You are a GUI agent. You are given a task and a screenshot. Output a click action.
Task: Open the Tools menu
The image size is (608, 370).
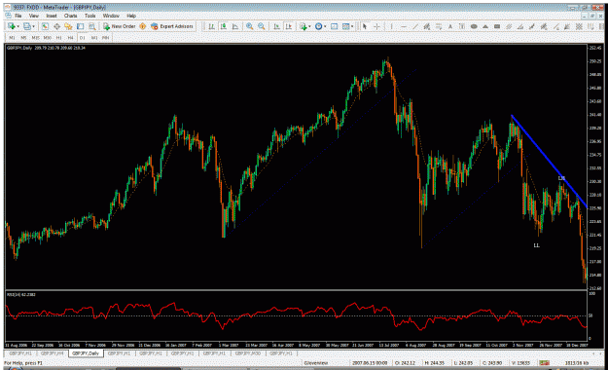(x=89, y=16)
